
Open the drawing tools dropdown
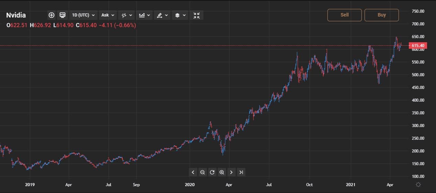point(162,15)
